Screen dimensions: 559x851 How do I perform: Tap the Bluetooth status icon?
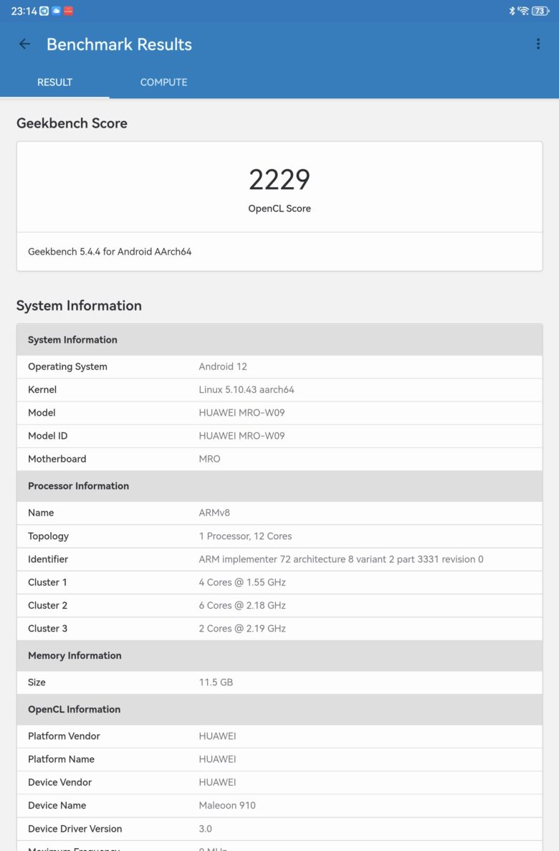pos(512,11)
